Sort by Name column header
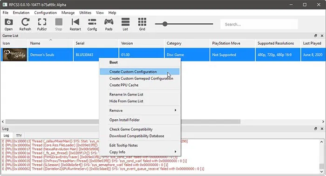The height and width of the screenshot is (176, 326). pyautogui.click(x=50, y=43)
